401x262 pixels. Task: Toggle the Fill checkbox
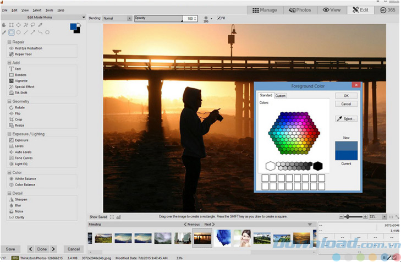218,18
